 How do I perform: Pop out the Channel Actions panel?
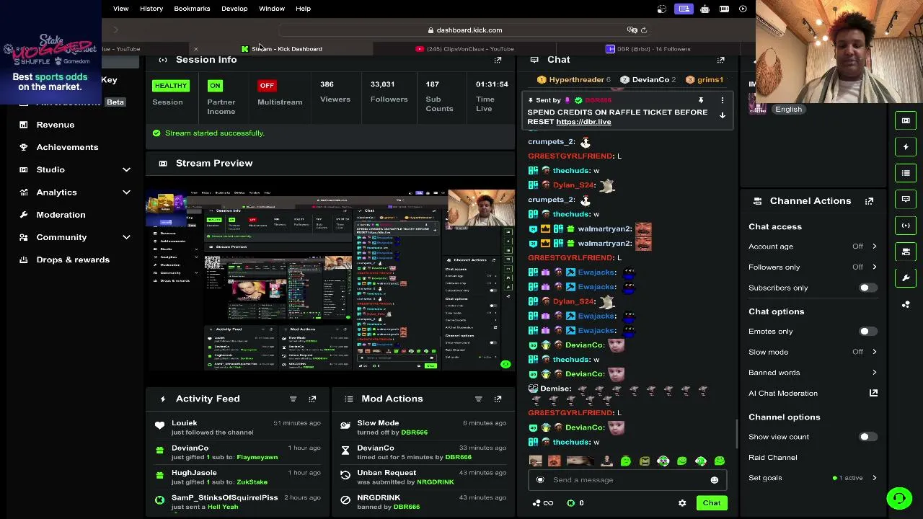(869, 201)
